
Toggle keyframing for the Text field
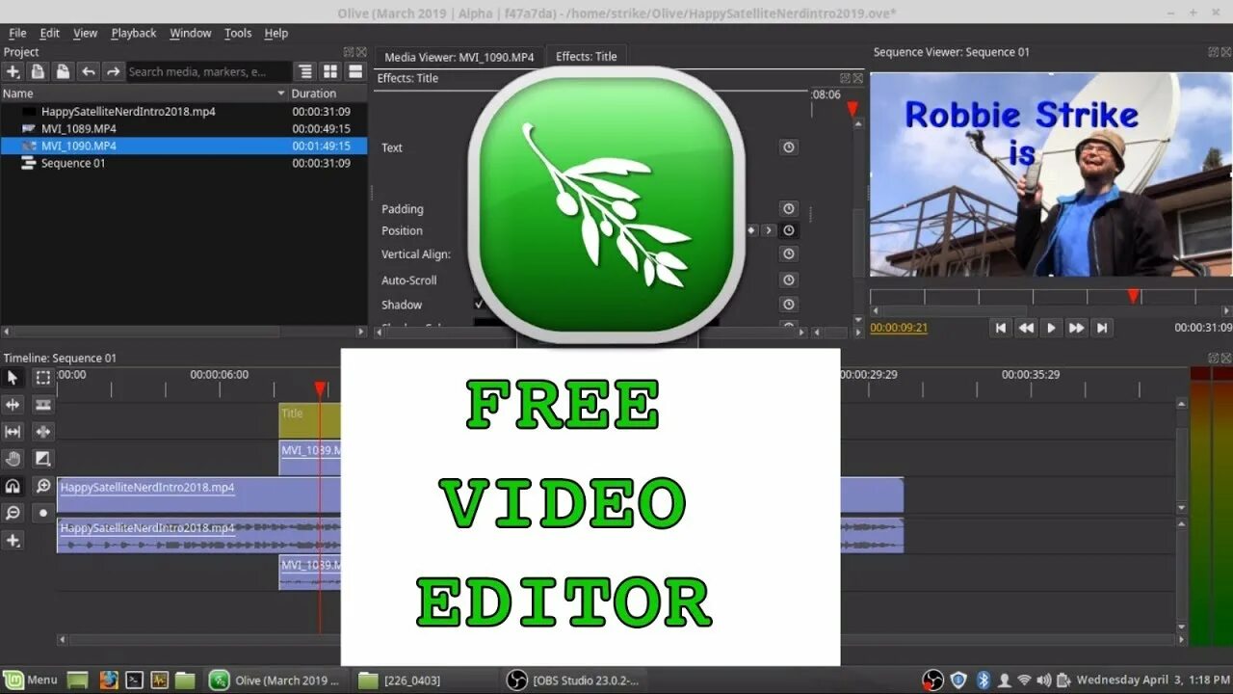coord(789,147)
